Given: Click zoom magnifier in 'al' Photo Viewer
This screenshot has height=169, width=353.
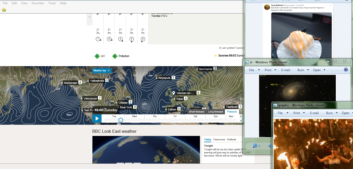Looking at the screenshot, I should coord(255,146).
